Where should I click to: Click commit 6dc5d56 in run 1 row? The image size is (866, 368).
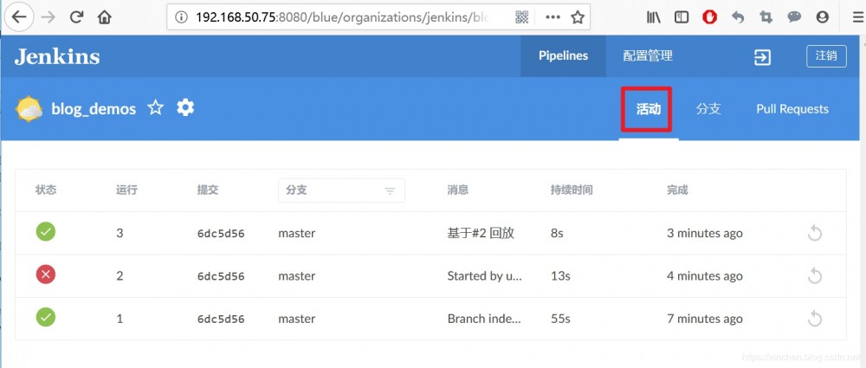point(221,320)
